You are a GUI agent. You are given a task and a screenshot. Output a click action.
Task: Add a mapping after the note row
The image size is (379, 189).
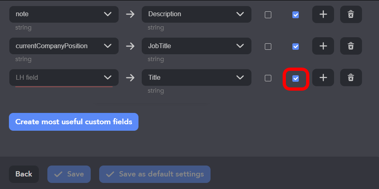point(323,14)
